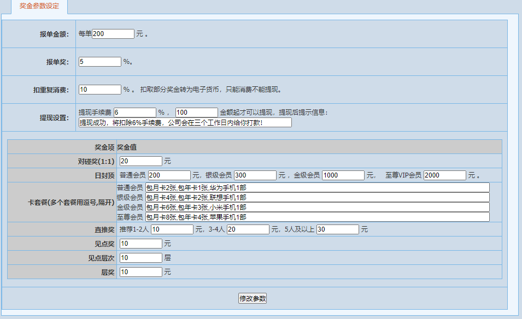Focus the 银级会员 card package text field
The width and height of the screenshot is (522, 319).
coord(317,197)
